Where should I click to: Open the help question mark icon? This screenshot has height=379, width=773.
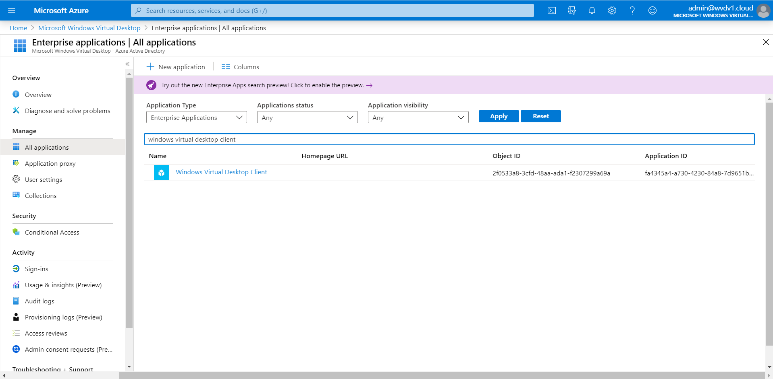click(x=632, y=10)
